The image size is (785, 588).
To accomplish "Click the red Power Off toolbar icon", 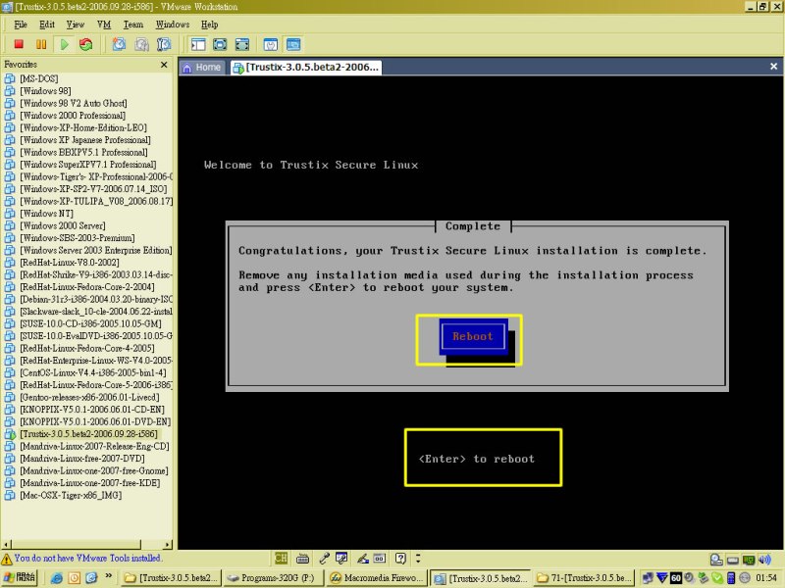I will click(x=19, y=44).
